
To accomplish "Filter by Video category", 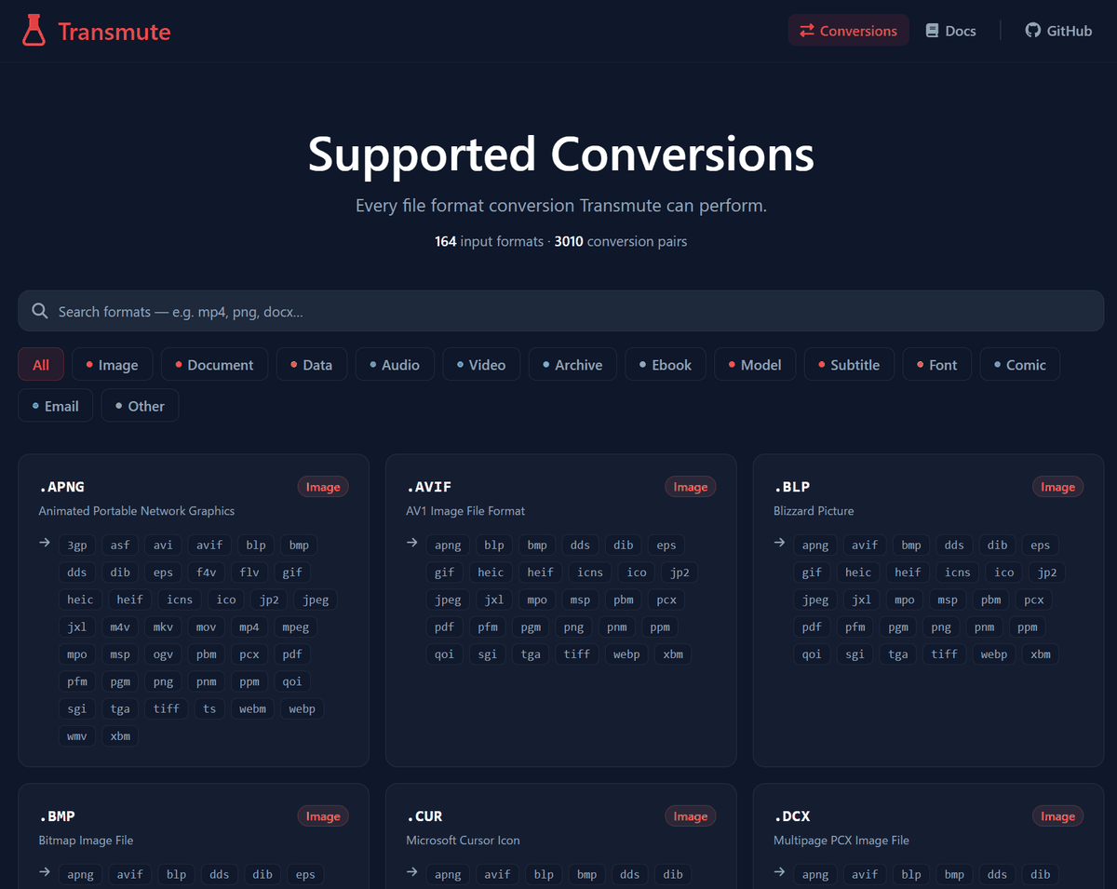I will click(x=481, y=365).
